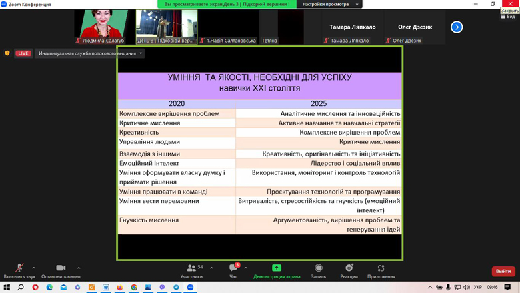The image size is (520, 293).
Task: Launch Opera from the taskbar
Action: point(35,287)
